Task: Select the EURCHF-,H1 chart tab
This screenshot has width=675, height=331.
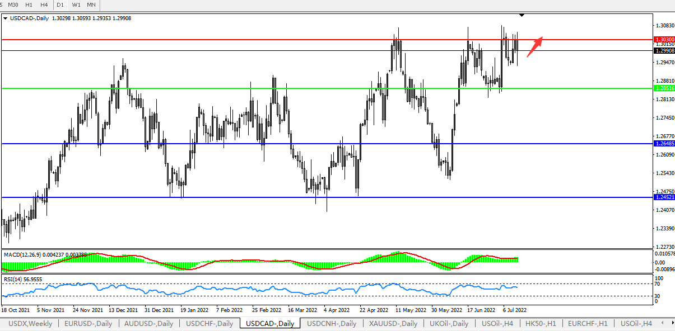Action: pyautogui.click(x=588, y=324)
